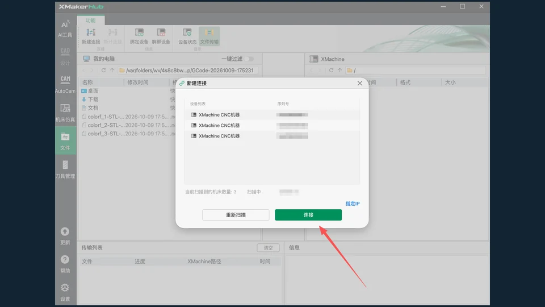The image size is (545, 307).
Task: Open the 桌面 folder in file list
Action: 90,91
